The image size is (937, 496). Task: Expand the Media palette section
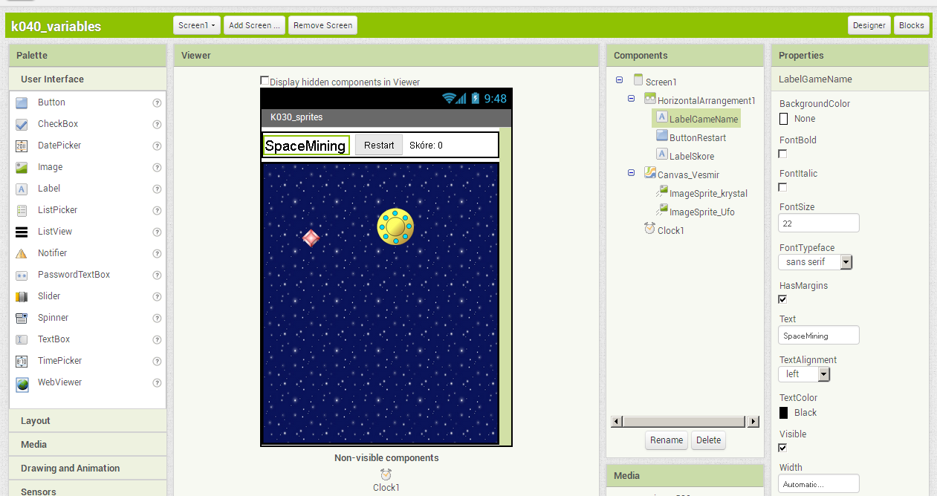tap(88, 444)
